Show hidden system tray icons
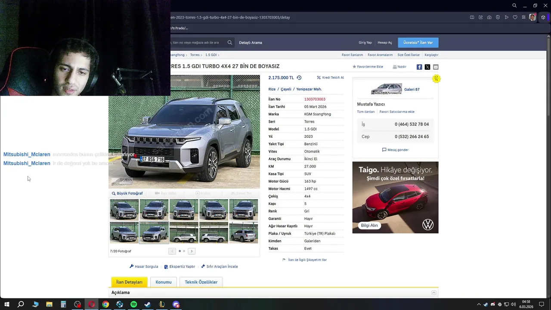 (480, 304)
